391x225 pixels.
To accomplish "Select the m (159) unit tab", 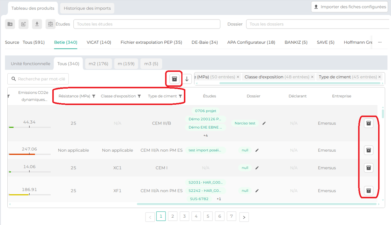I will (126, 64).
